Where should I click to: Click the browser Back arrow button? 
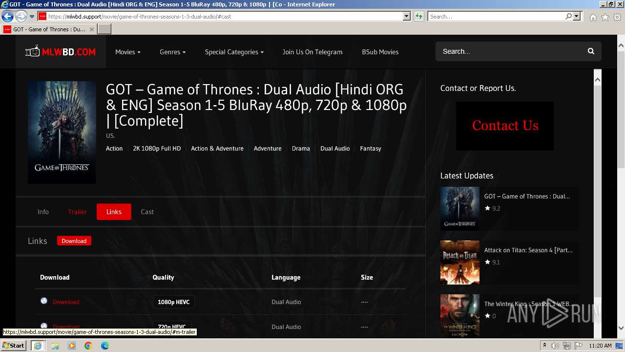7,16
